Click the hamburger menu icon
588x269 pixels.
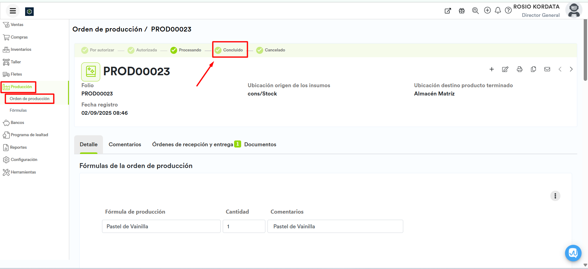(x=13, y=11)
